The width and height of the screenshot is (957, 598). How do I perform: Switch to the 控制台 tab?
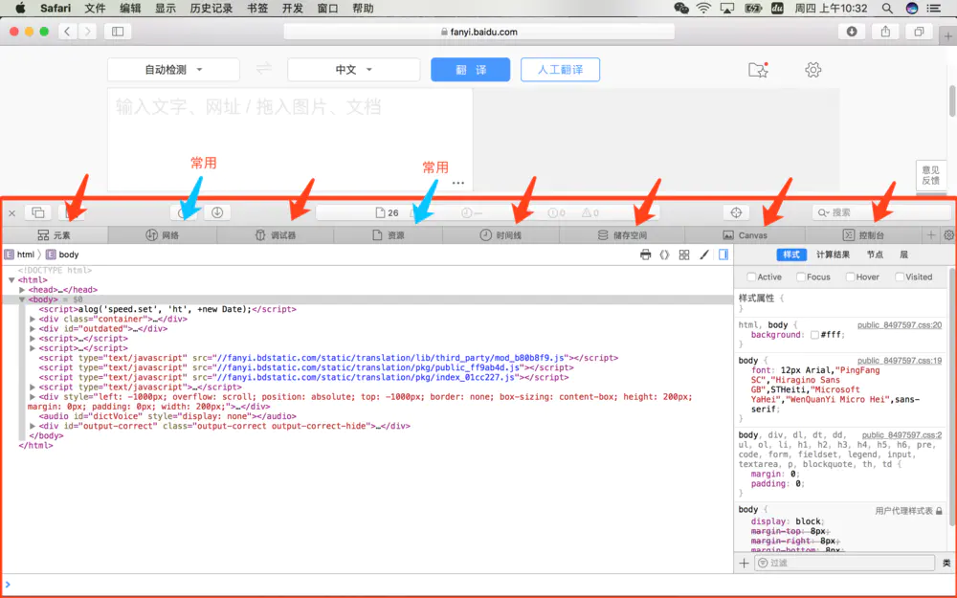tap(863, 235)
